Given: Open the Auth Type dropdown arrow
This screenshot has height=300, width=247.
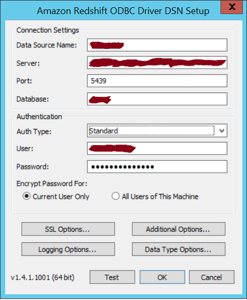Looking at the screenshot, I should tap(222, 131).
